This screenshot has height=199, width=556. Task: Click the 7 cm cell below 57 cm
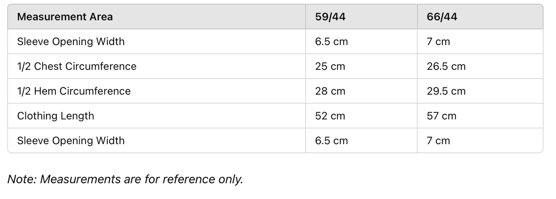coord(438,140)
